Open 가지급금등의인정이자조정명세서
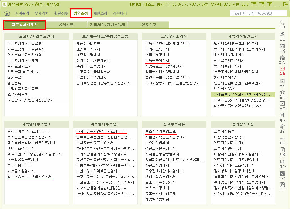Screen dimensions: 290x209 [102, 132]
